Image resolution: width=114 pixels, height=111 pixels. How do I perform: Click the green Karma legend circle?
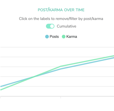point(64,37)
